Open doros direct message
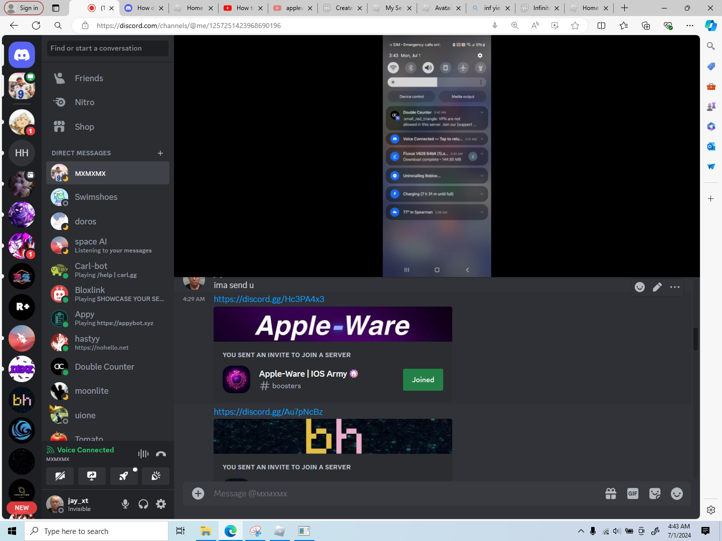Screen dimensions: 722x541 [108, 221]
